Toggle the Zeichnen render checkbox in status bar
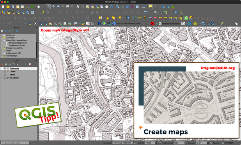 click(x=211, y=143)
